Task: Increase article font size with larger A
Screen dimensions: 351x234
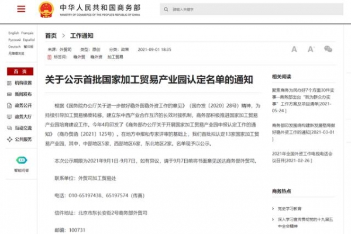Action: (x=311, y=50)
